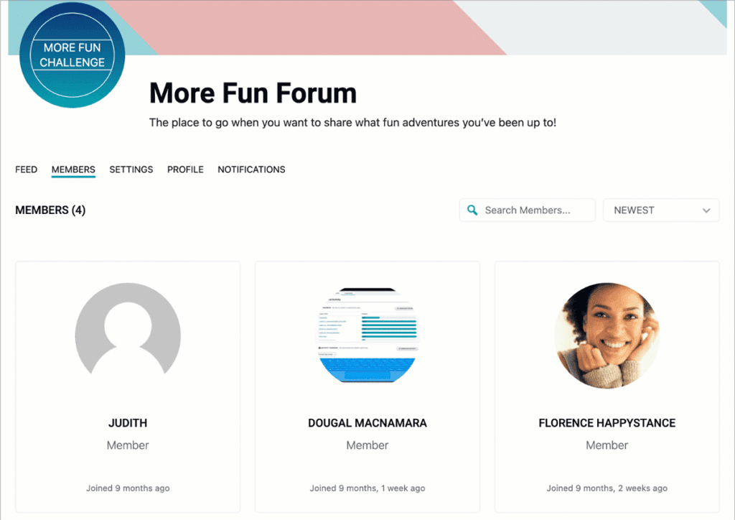
Task: Click Judith's member card
Action: 127,386
